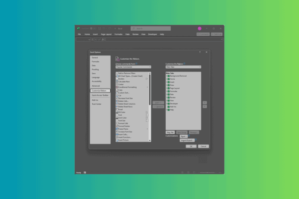Select the Font Color command icon
The width and height of the screenshot is (299, 199).
pos(117,118)
